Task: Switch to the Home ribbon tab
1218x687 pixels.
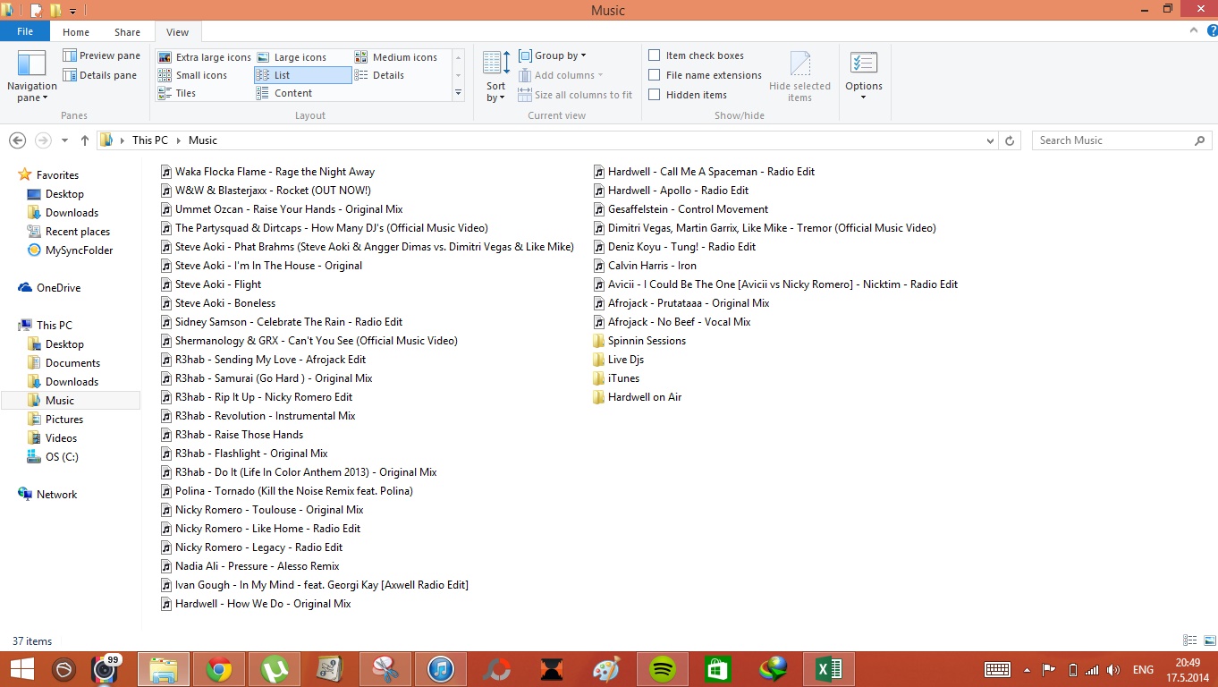Action: click(76, 32)
